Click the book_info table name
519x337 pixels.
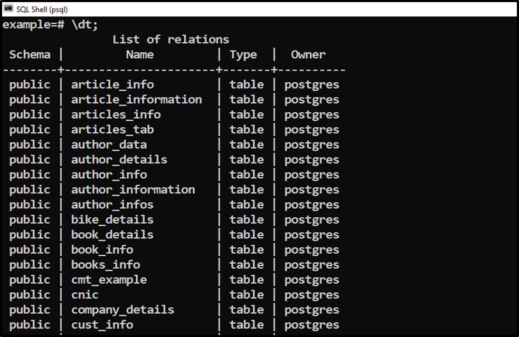pyautogui.click(x=102, y=249)
